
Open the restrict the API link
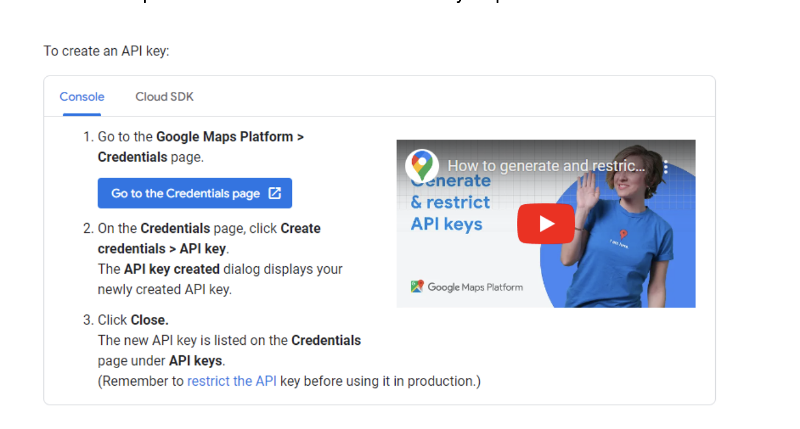232,381
